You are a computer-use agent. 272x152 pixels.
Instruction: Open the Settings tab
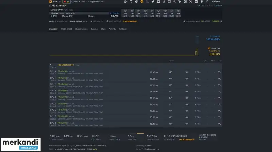[123, 29]
